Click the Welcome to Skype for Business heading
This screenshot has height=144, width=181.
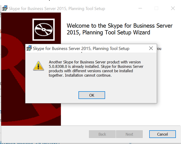coord(119,29)
